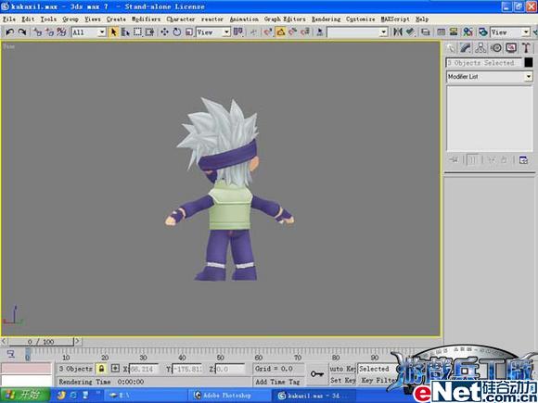Viewport: 538px width, 403px height.
Task: Open the render type 'View' dropdown
Action: [510, 32]
